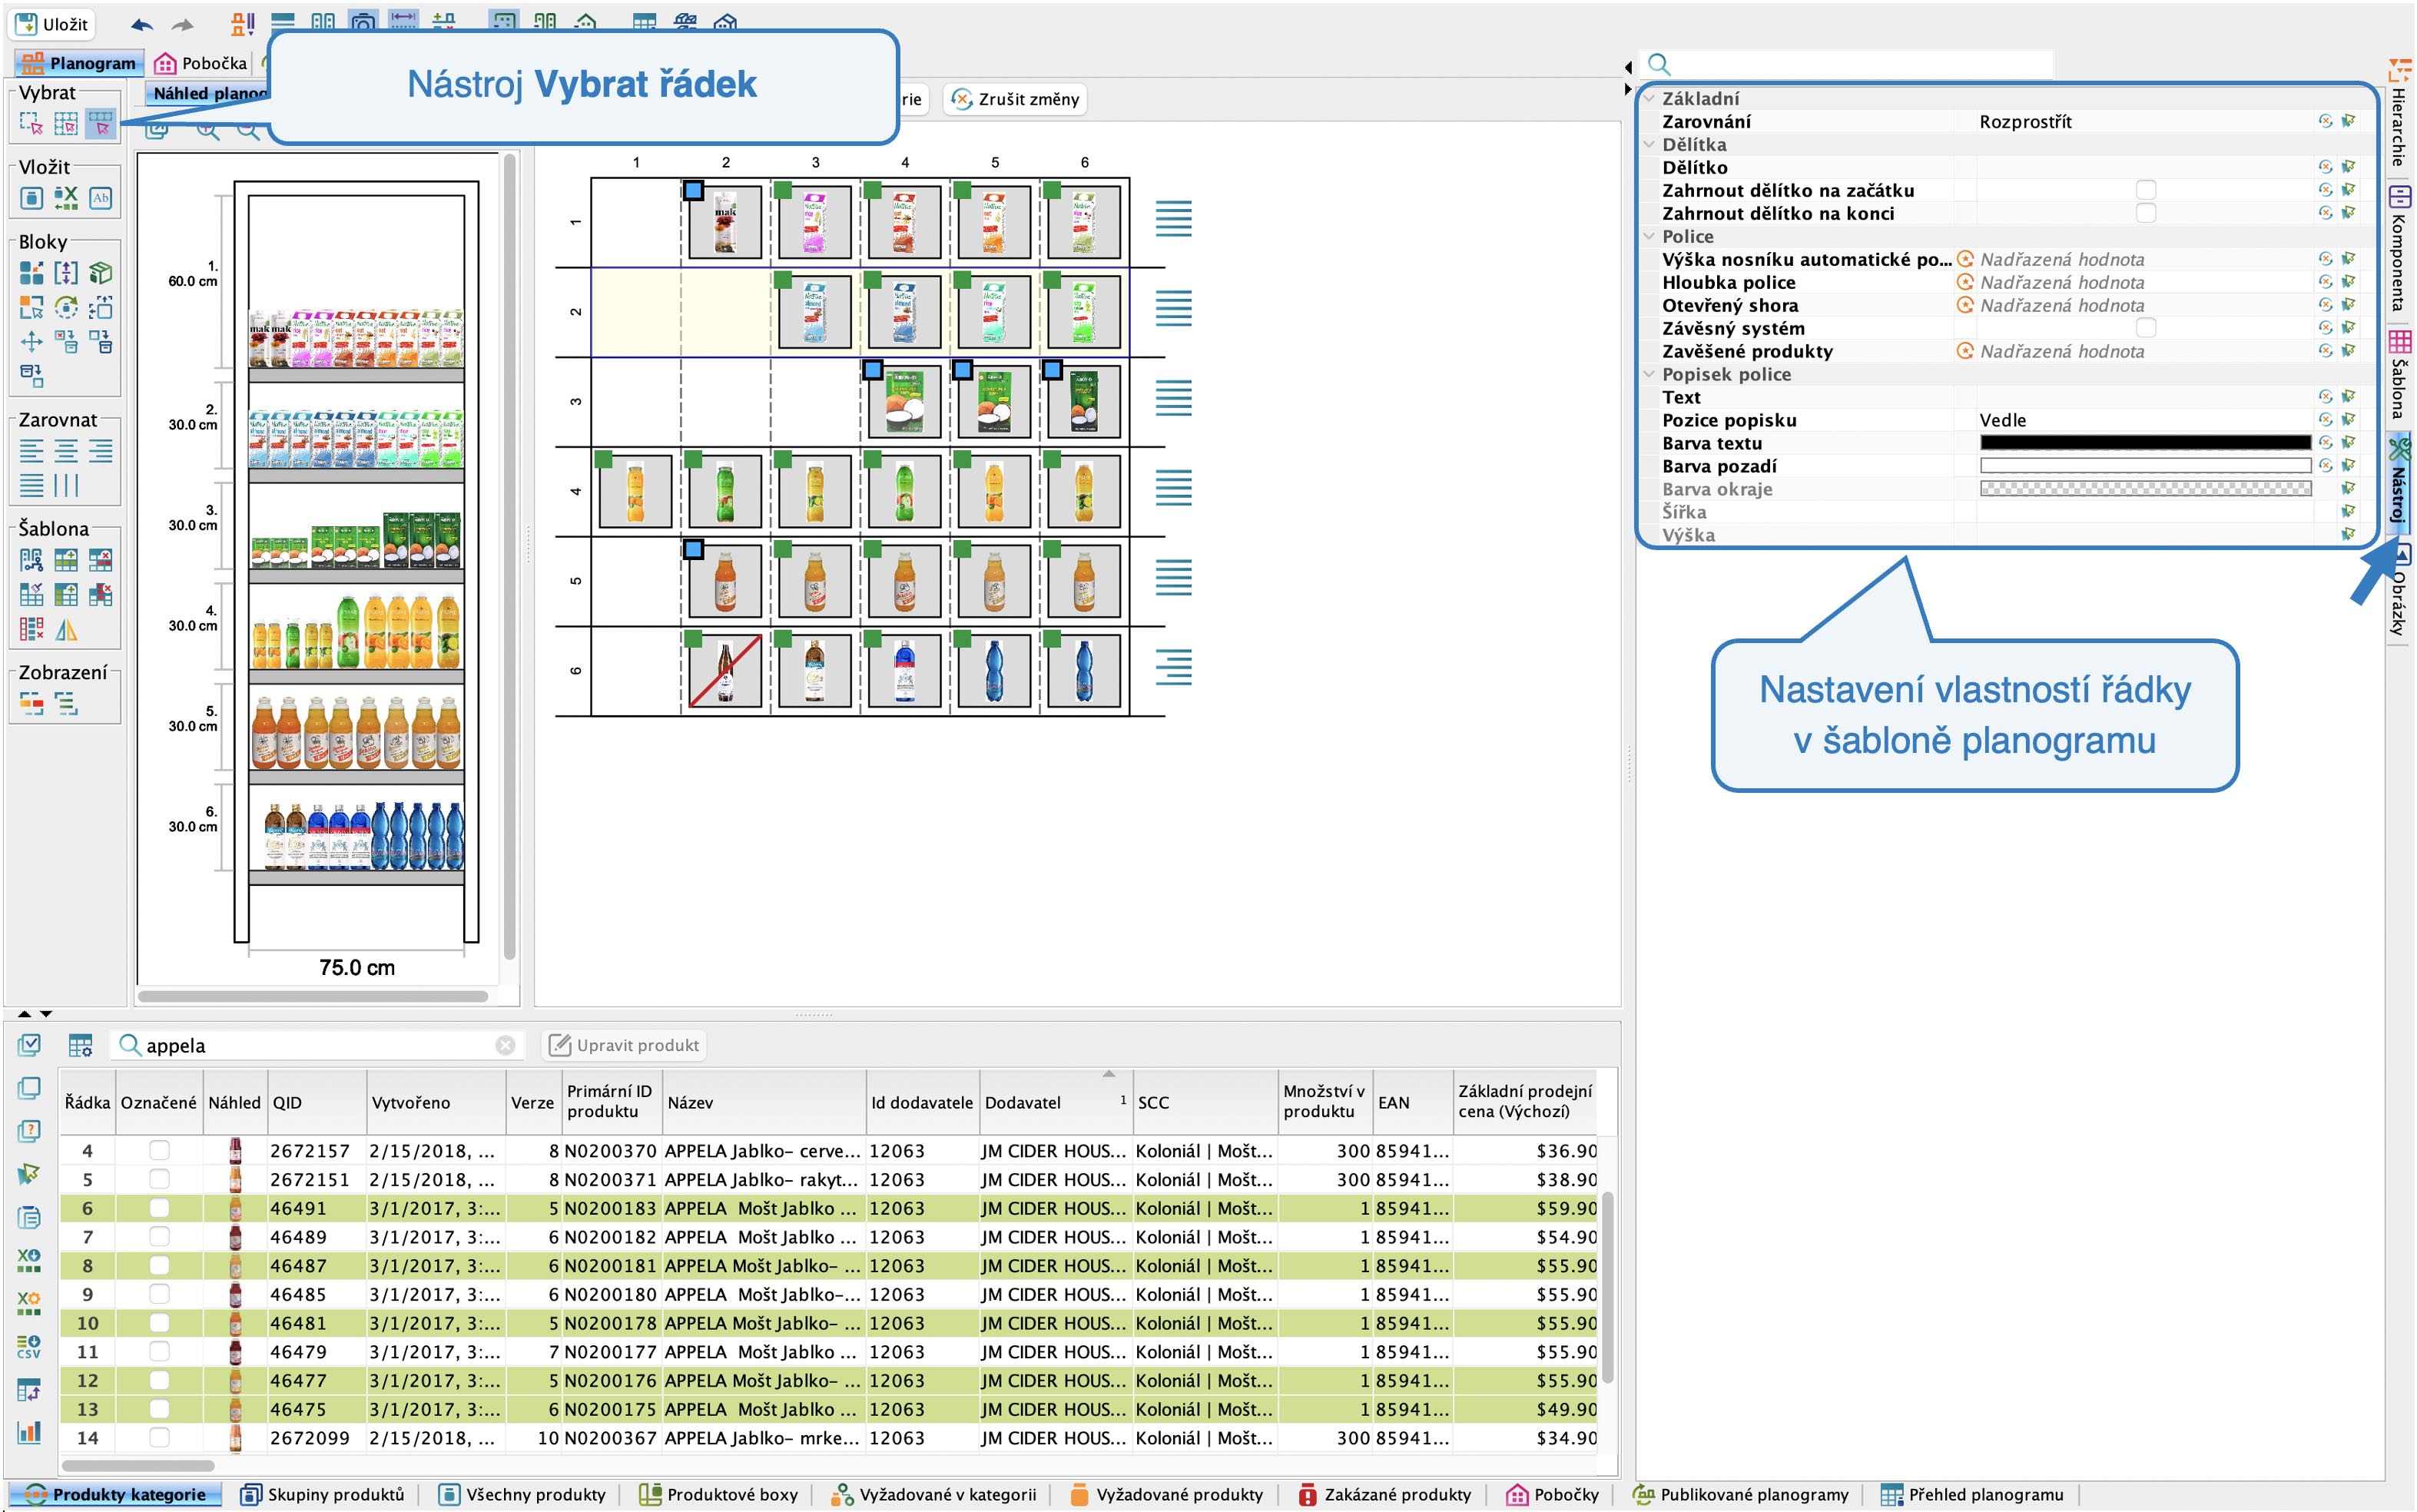Toggle 'Zahrnout dělítko na začátku' checkbox

(2145, 190)
